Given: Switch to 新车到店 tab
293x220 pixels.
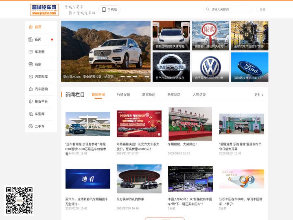Looking at the screenshot, I should pyautogui.click(x=174, y=95).
